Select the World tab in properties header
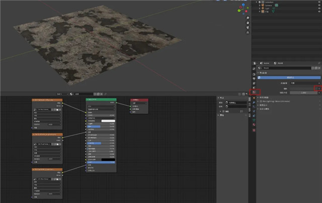 (278, 63)
